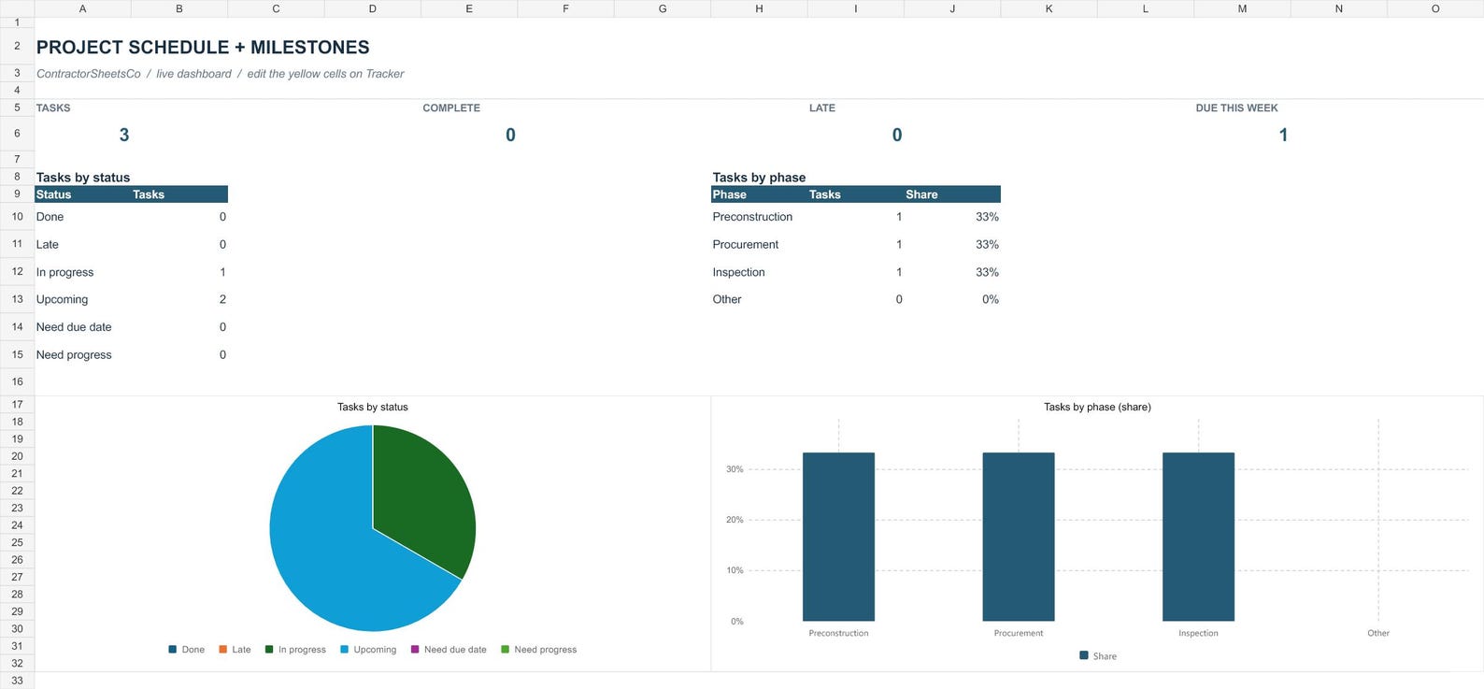
Task: Click the PROJECT SCHEDULE + MILESTONES title cell
Action: click(203, 47)
